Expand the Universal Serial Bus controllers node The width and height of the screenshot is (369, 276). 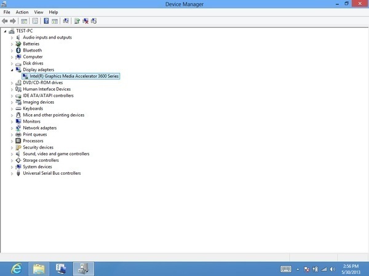pos(12,174)
